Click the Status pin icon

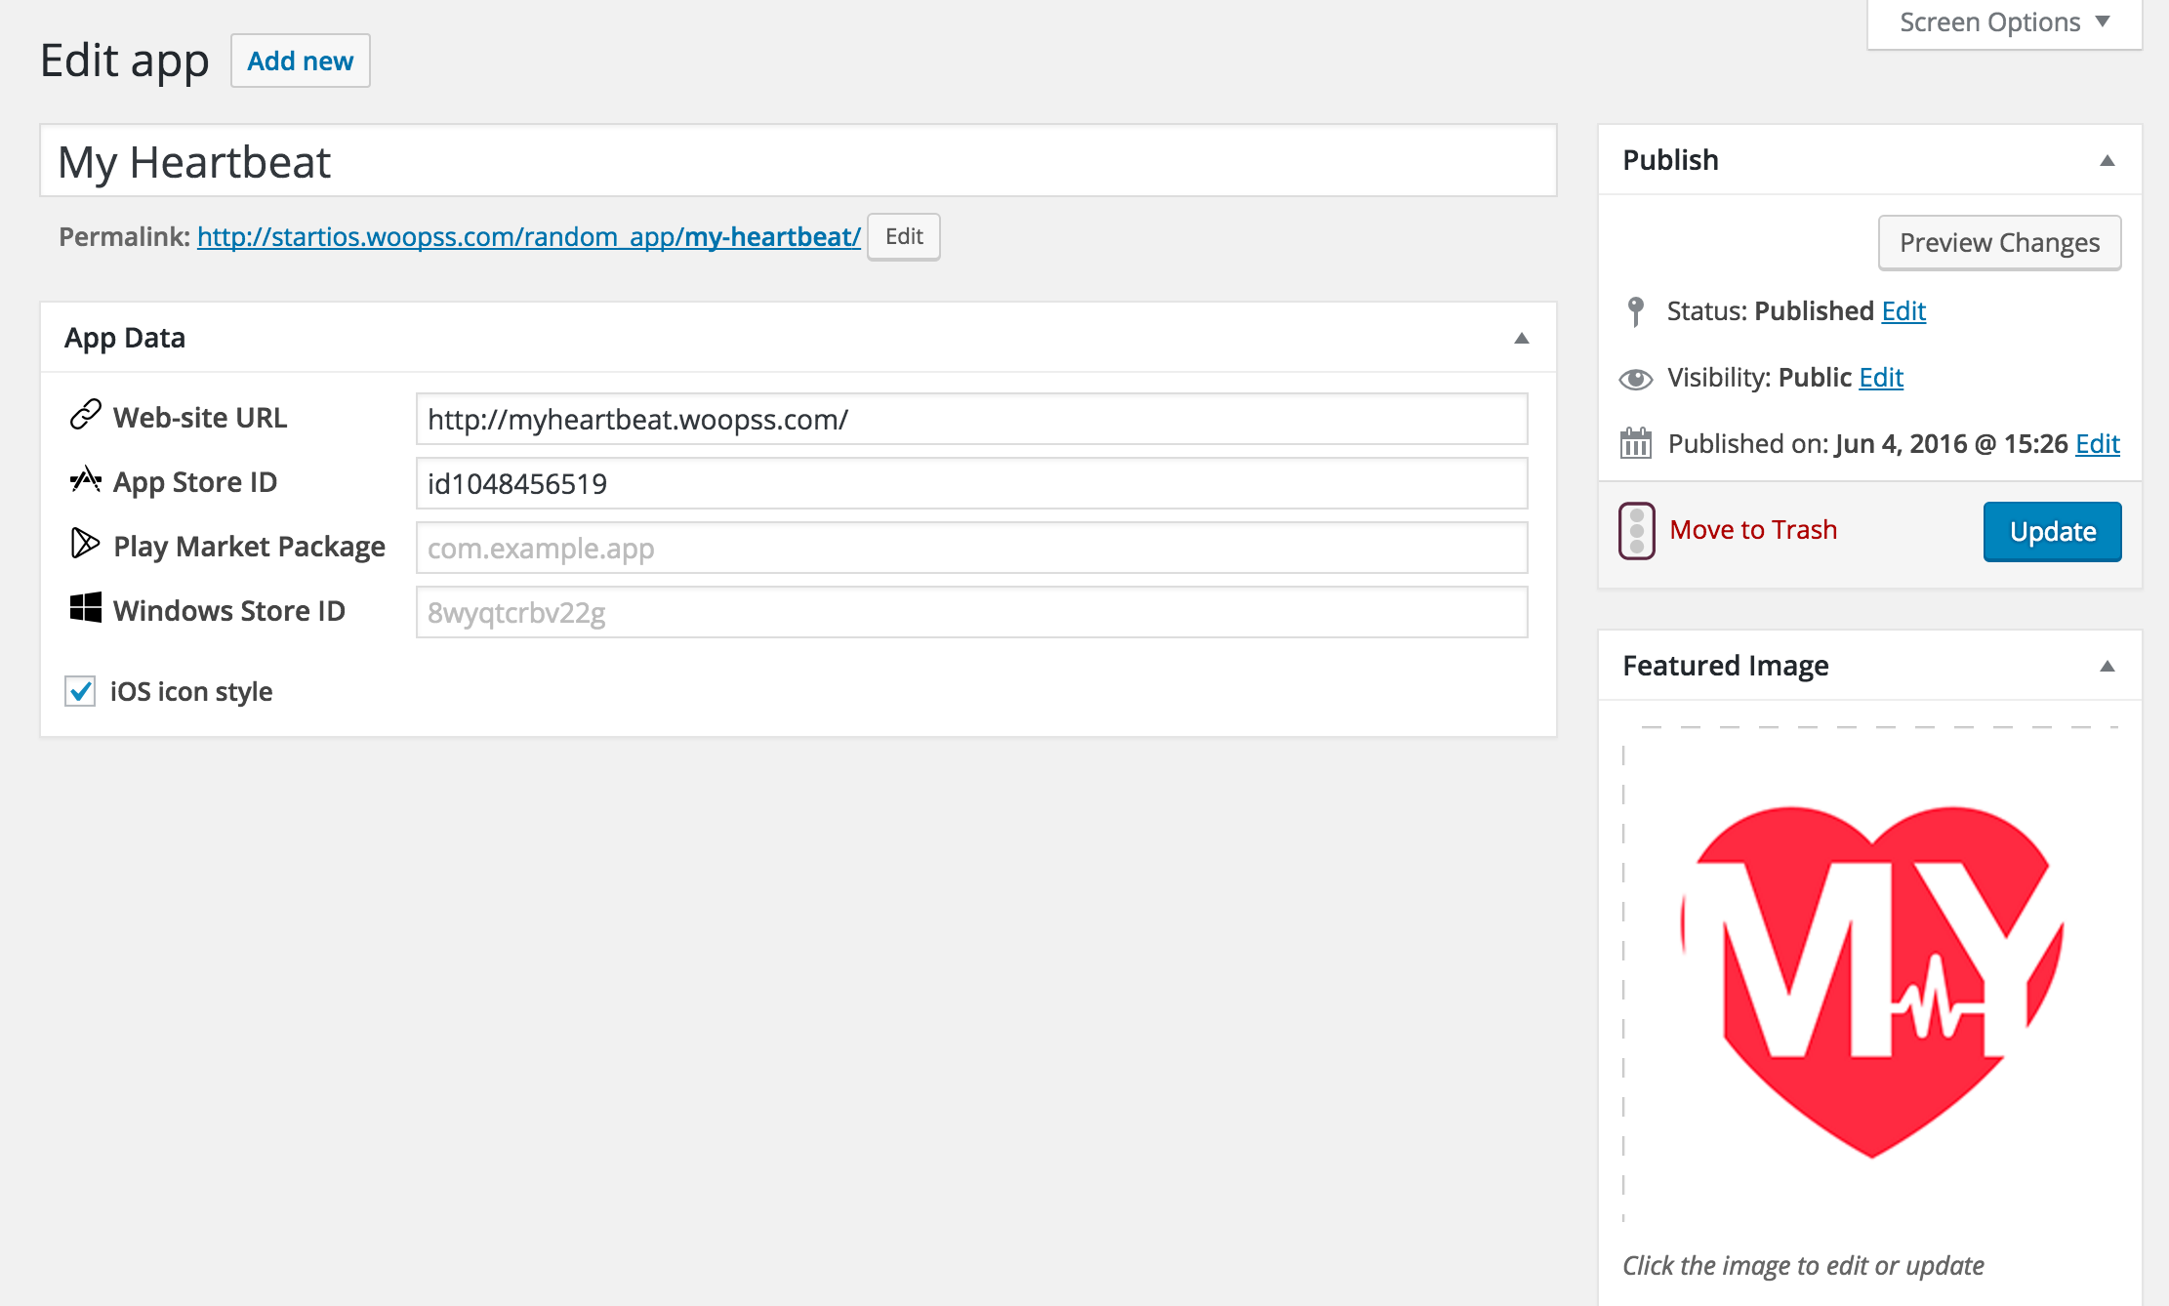pos(1636,311)
